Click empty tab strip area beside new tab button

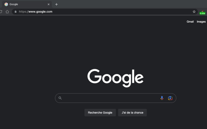(129, 4)
